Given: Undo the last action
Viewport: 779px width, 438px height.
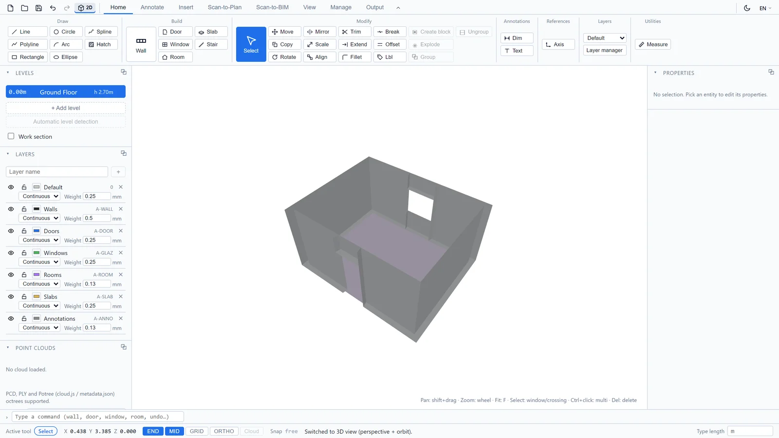Looking at the screenshot, I should click(x=53, y=8).
